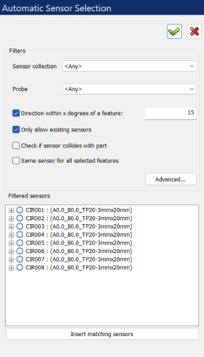This screenshot has width=204, height=357.
Task: Click the circle icon next to CIR005
Action: coord(20,243)
